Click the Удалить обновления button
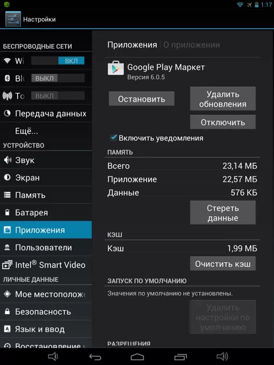Screen dimensions: 274x365 tap(223, 99)
